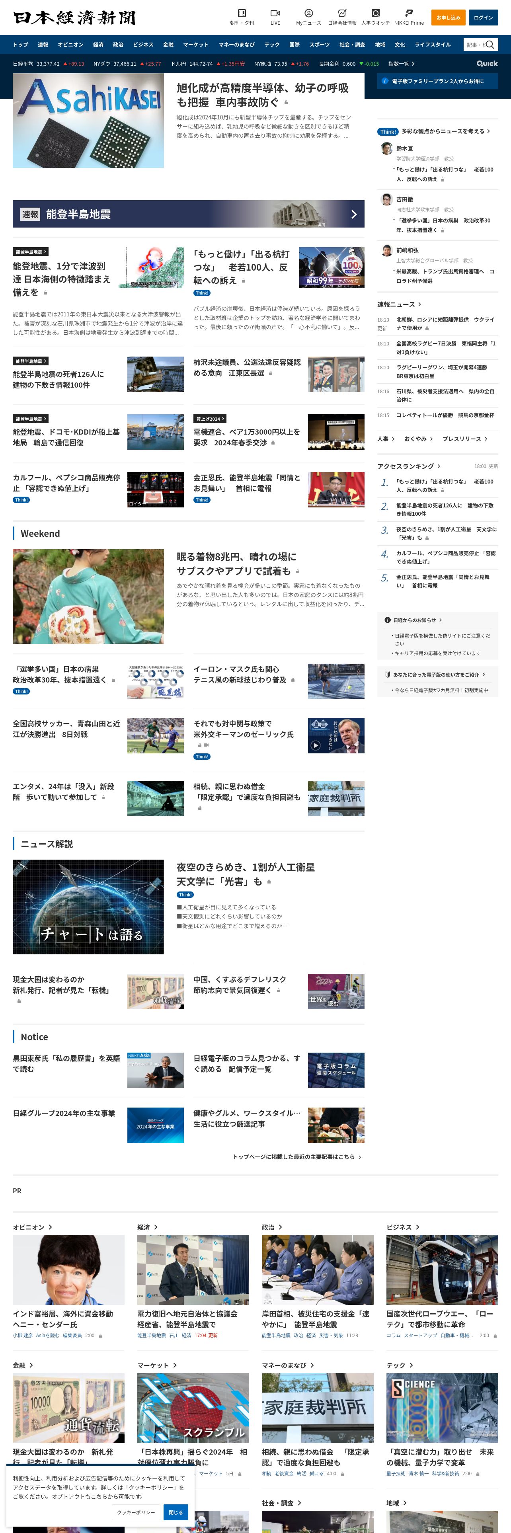The height and width of the screenshot is (1533, 511).
Task: Select 速報 in navigation bar
Action: point(43,45)
